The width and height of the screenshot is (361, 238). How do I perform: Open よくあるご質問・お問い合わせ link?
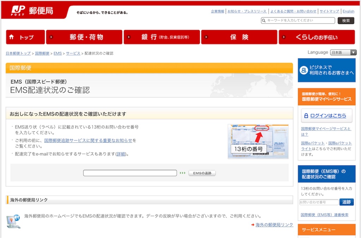pyautogui.click(x=293, y=11)
